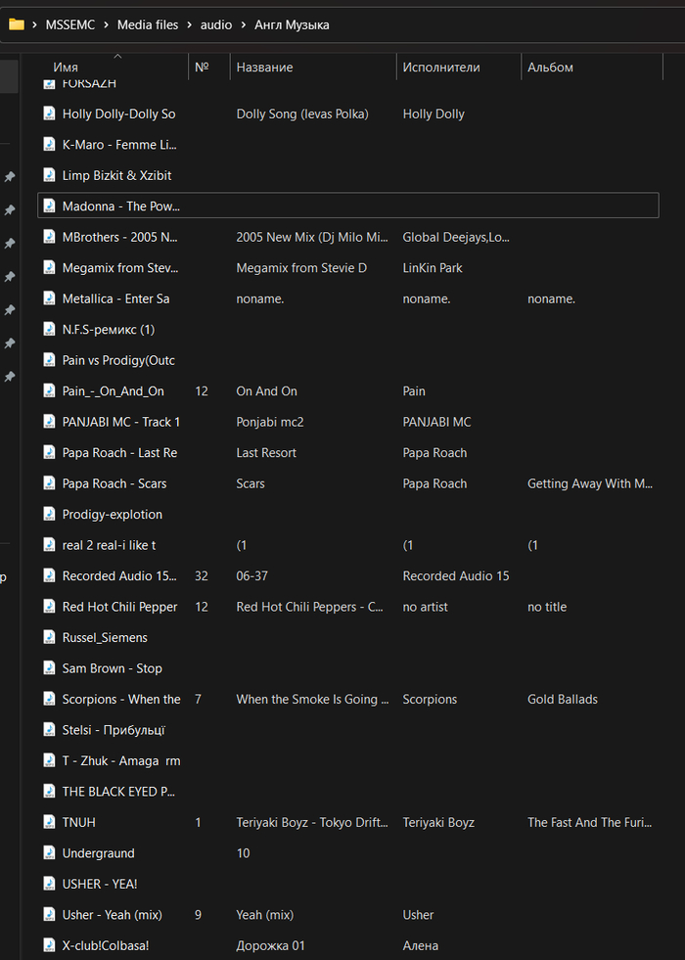Viewport: 685px width, 960px height.
Task: Click the title cell 'Last Resort'
Action: point(266,453)
